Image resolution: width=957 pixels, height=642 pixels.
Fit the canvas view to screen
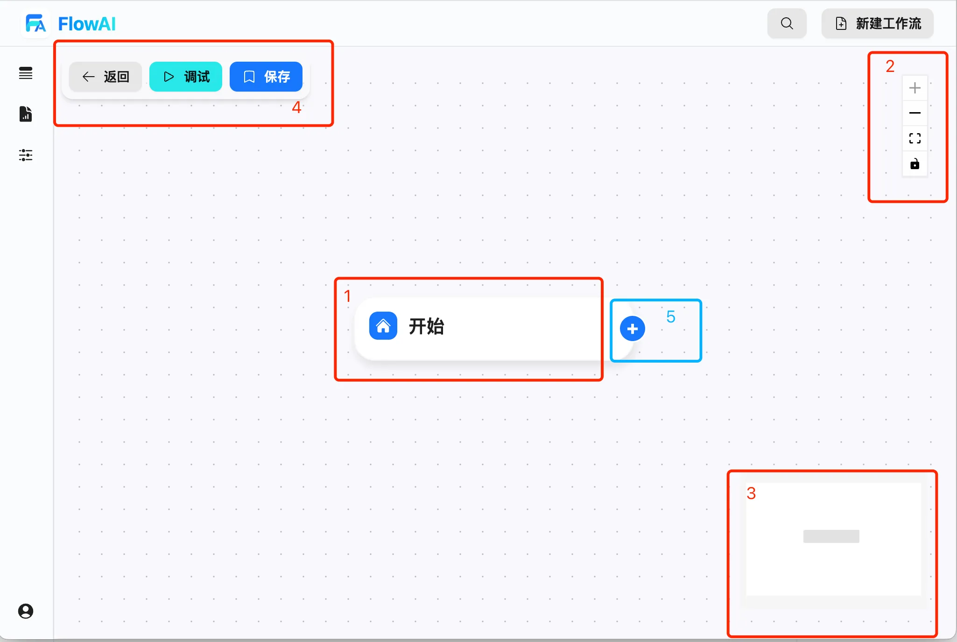[915, 138]
